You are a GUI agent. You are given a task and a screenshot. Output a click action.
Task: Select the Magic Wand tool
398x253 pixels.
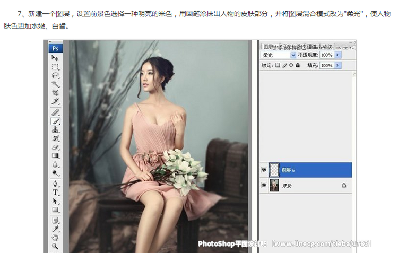[x=55, y=84]
